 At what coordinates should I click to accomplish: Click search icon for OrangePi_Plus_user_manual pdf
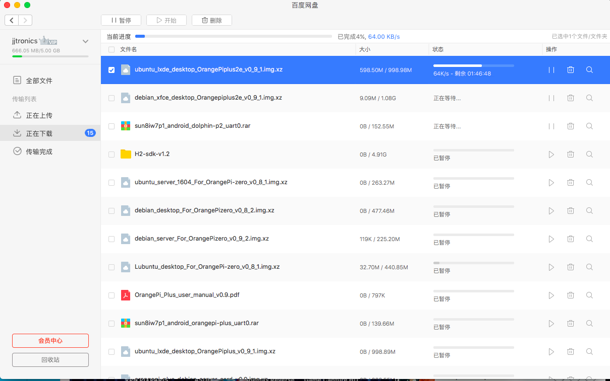[x=589, y=295]
